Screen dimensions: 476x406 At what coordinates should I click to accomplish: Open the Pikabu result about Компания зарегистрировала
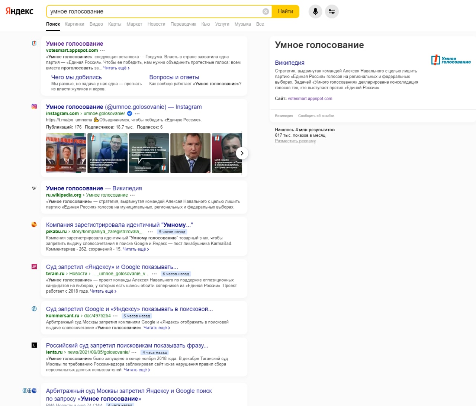pyautogui.click(x=119, y=225)
